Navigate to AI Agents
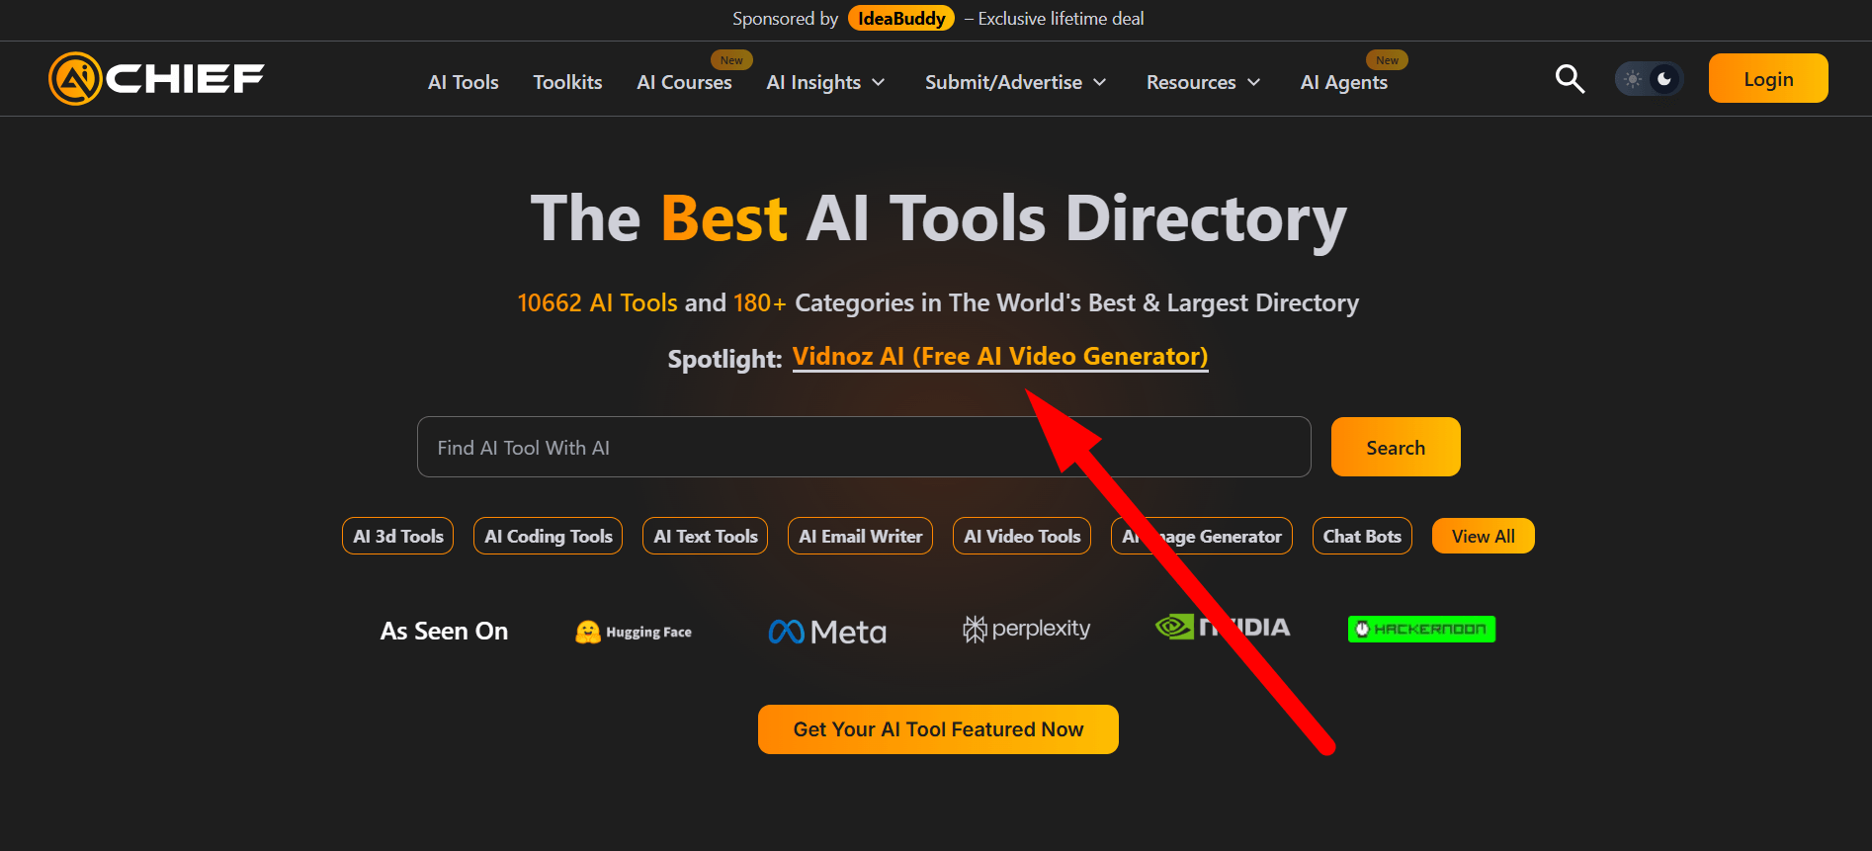Viewport: 1872px width, 851px height. [1343, 83]
